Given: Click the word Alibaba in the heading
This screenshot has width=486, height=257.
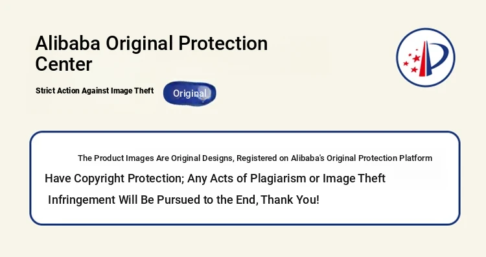Looking at the screenshot, I should pyautogui.click(x=67, y=43).
